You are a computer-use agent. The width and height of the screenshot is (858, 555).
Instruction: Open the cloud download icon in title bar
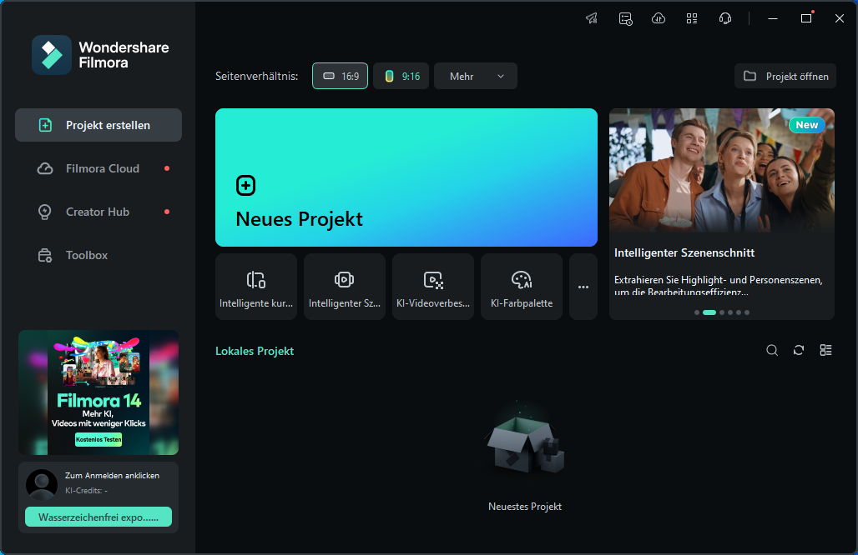(x=659, y=18)
